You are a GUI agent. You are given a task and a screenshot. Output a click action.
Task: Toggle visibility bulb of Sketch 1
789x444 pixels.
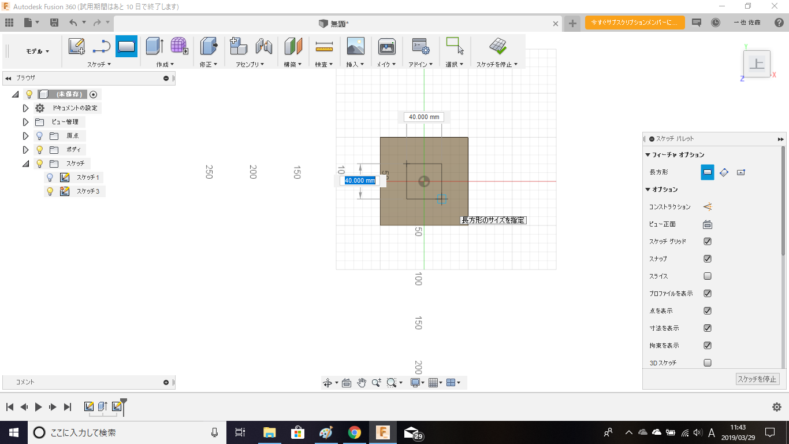click(x=50, y=177)
